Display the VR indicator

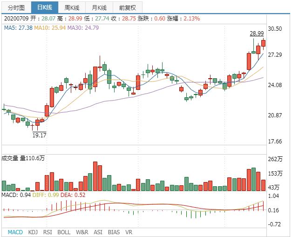pyautogui.click(x=129, y=231)
